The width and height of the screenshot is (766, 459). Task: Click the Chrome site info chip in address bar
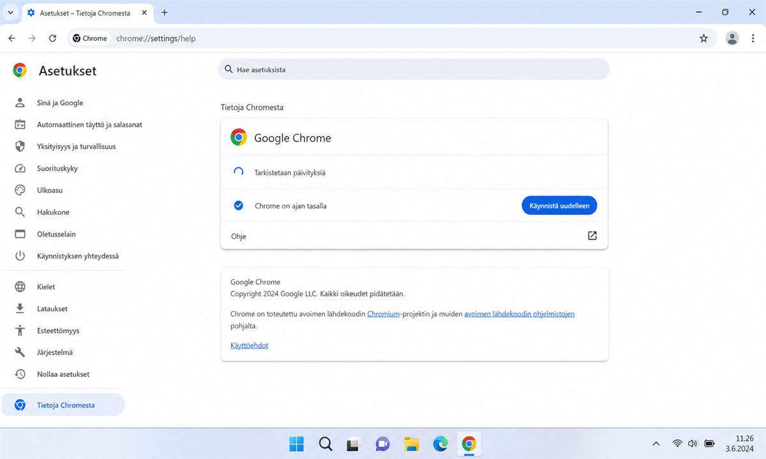coord(89,38)
